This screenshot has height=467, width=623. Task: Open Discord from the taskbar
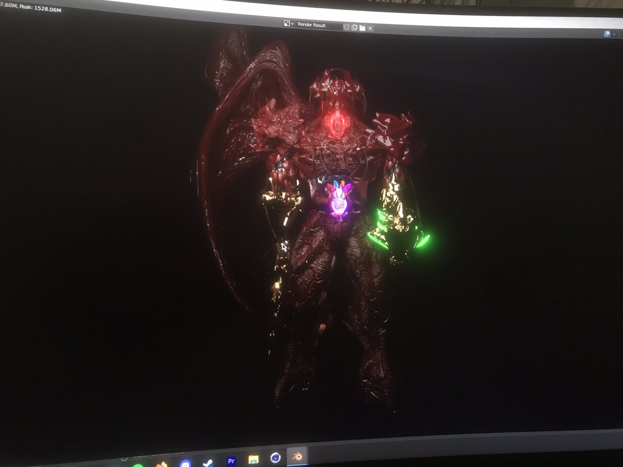(185, 463)
